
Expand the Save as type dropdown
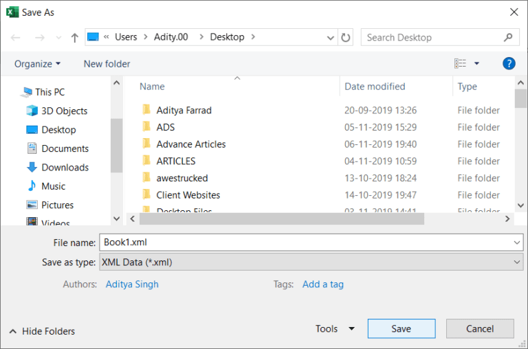point(311,262)
